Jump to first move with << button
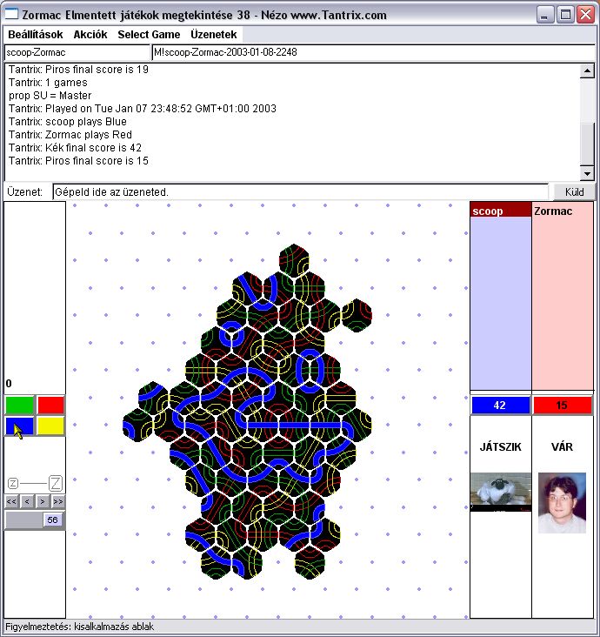Image resolution: width=600 pixels, height=637 pixels. [11, 501]
